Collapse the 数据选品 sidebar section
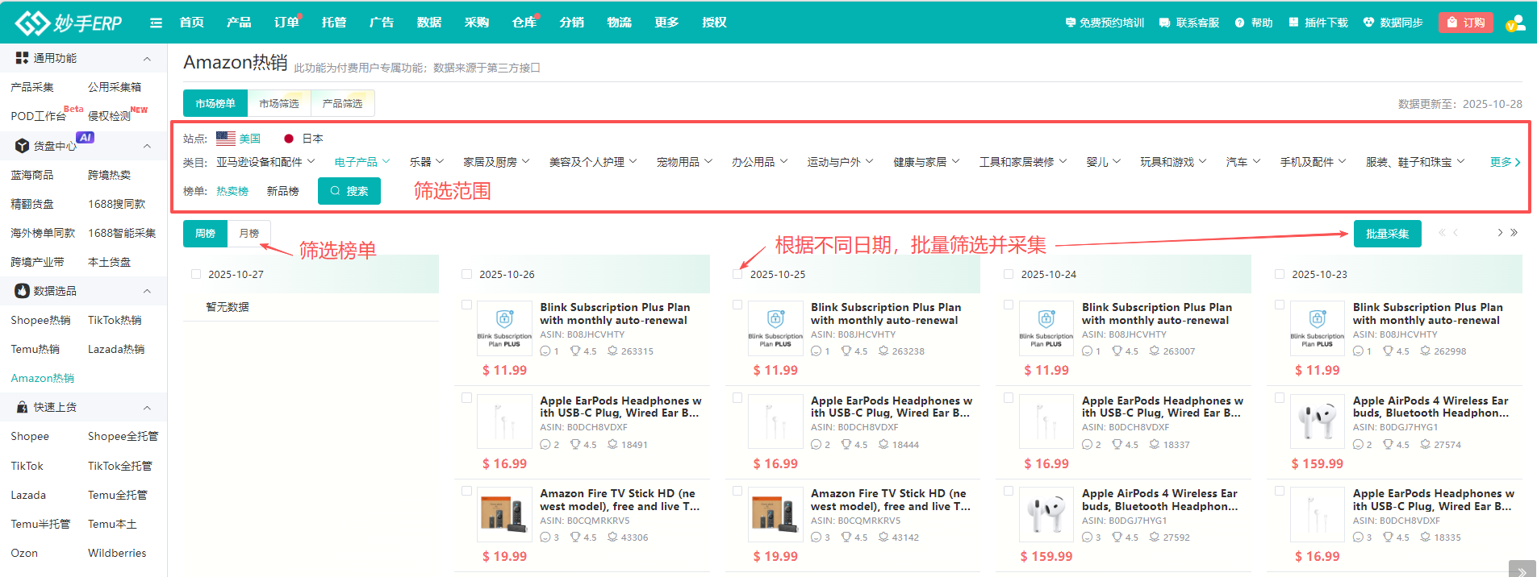1537x577 pixels. click(147, 291)
